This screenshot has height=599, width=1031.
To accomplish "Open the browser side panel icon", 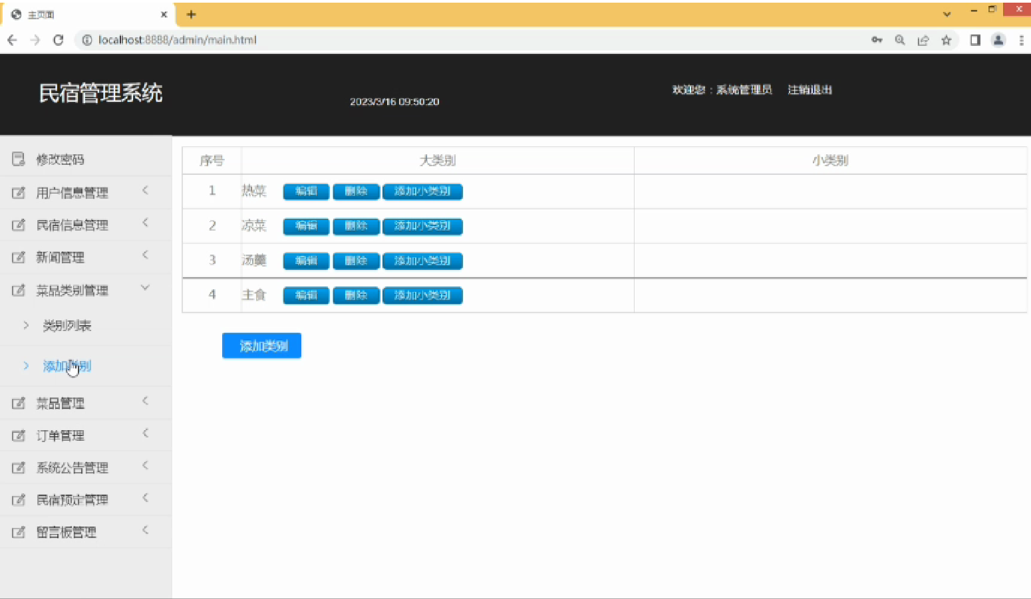I will 975,40.
